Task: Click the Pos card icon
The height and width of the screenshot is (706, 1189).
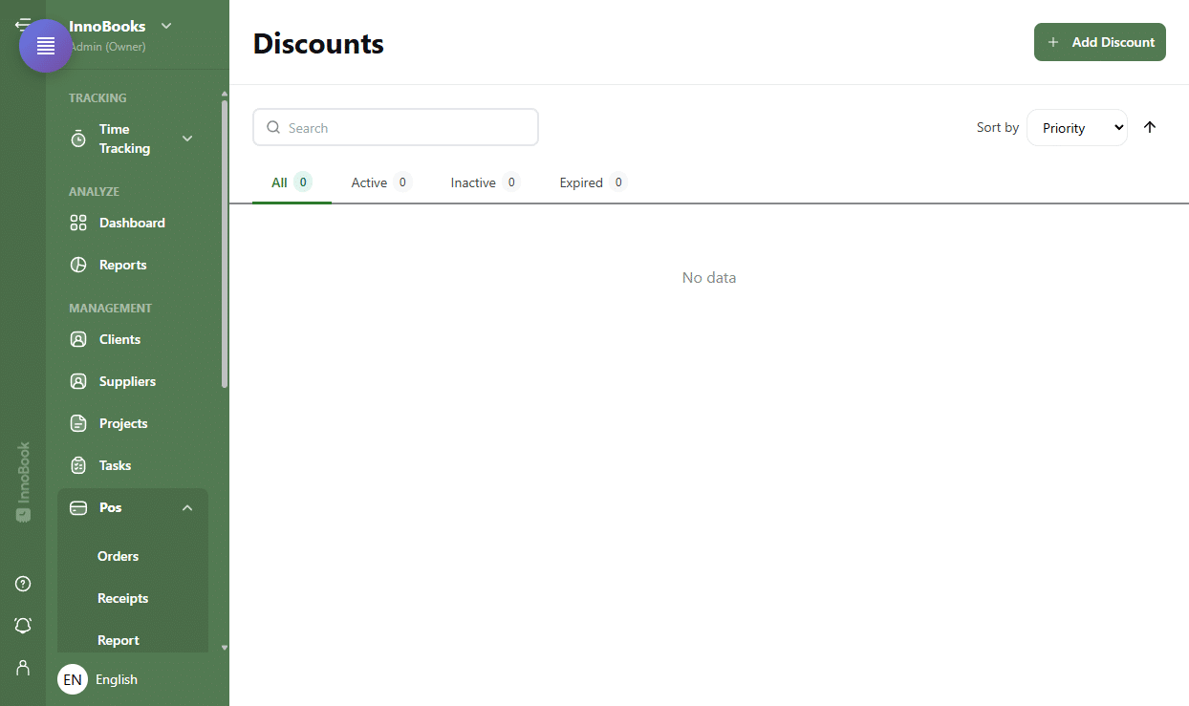Action: click(x=78, y=507)
